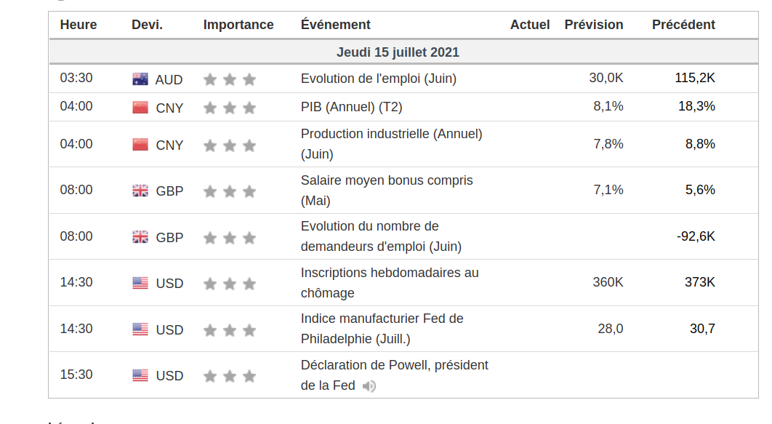The width and height of the screenshot is (772, 424).
Task: Click the importance stars for Evolution de l'emploi
Action: [x=230, y=79]
